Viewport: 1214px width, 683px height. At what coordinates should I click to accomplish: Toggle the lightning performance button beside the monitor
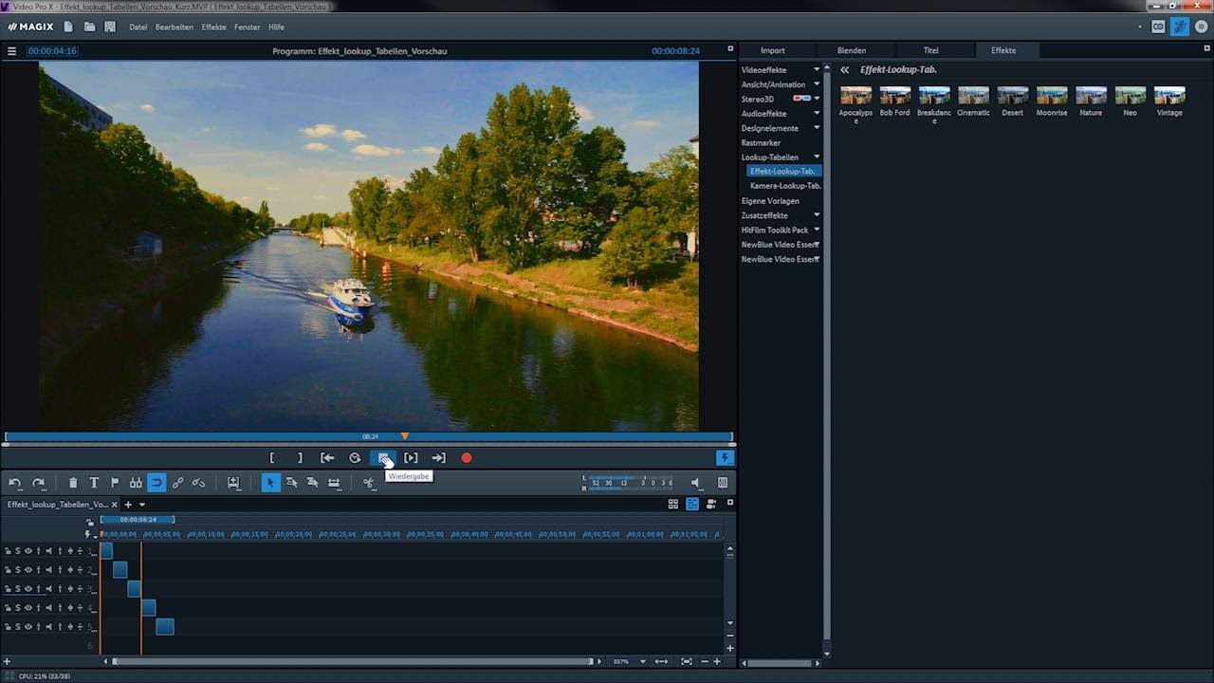coord(725,458)
